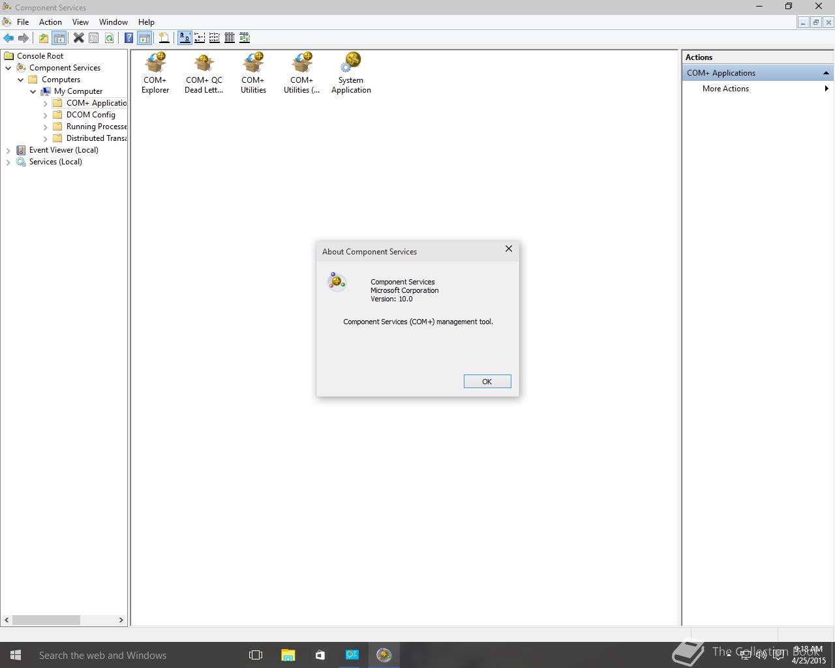Viewport: 835px width, 668px height.
Task: Select Event Viewer (Local) in the tree
Action: coord(63,150)
